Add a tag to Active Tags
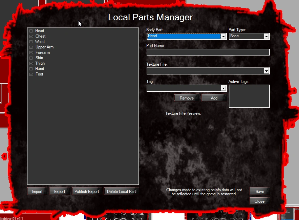The height and width of the screenshot is (220, 299). (214, 98)
